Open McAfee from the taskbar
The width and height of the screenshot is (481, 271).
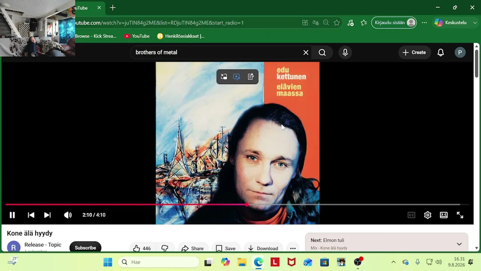tap(292, 262)
